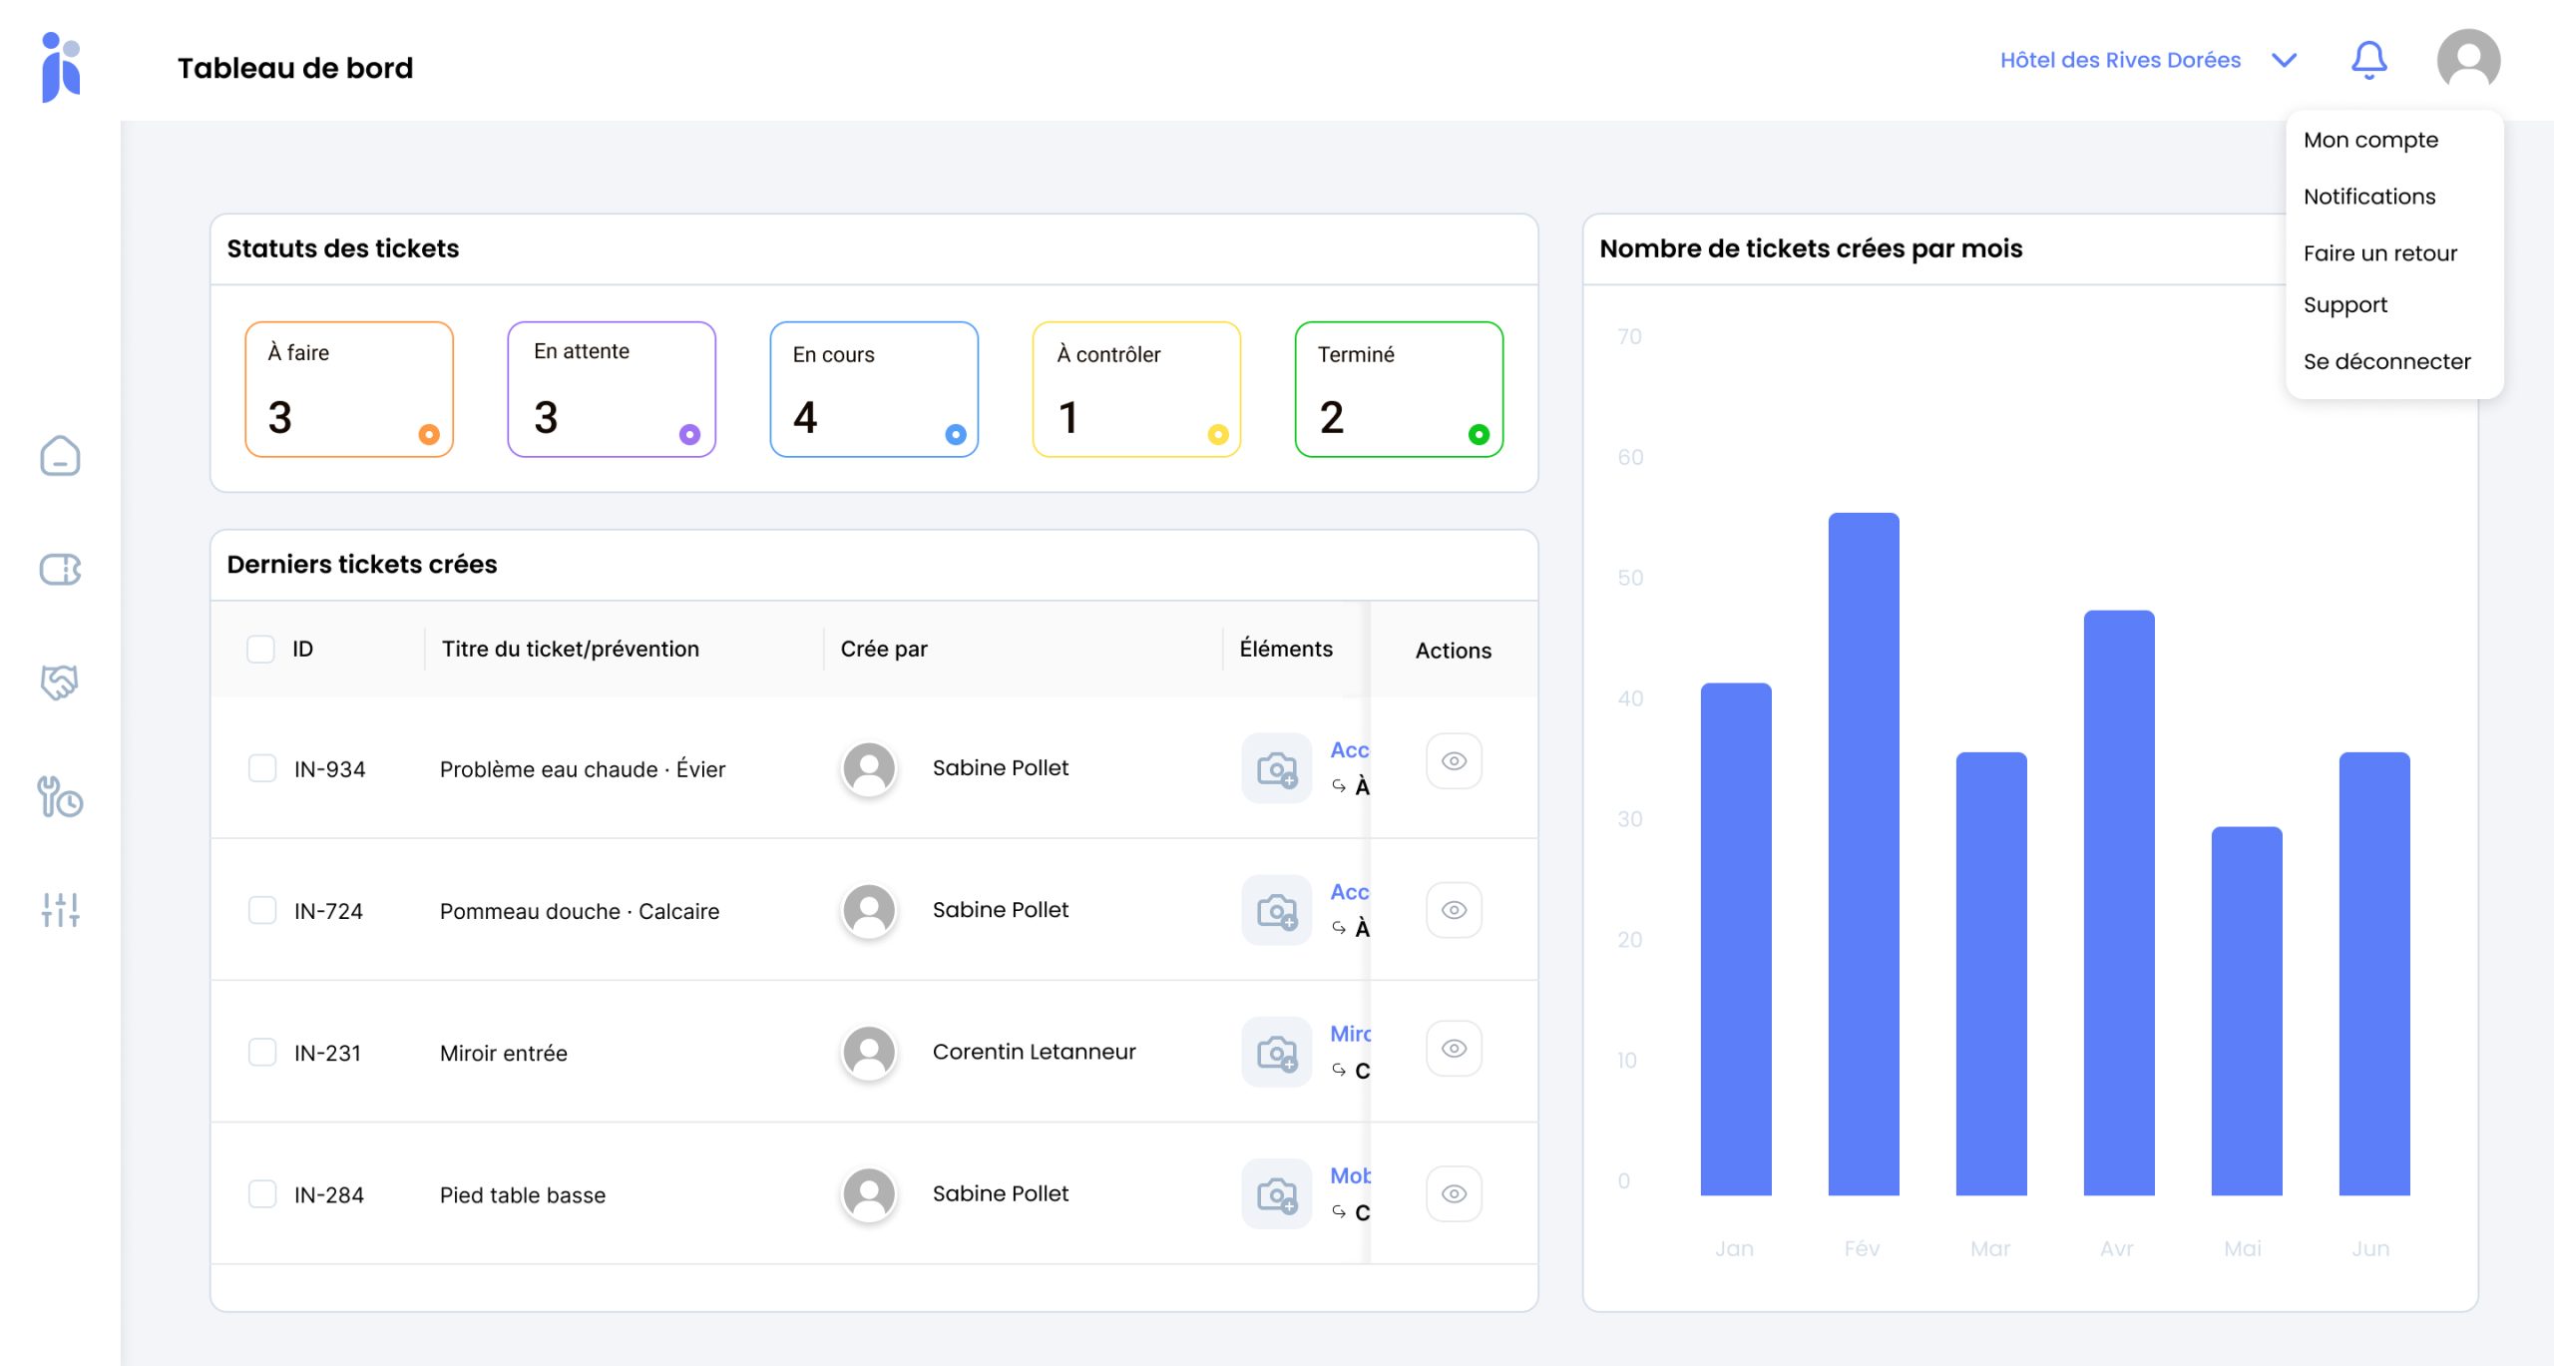Open the tickets icon in sidebar

click(60, 570)
